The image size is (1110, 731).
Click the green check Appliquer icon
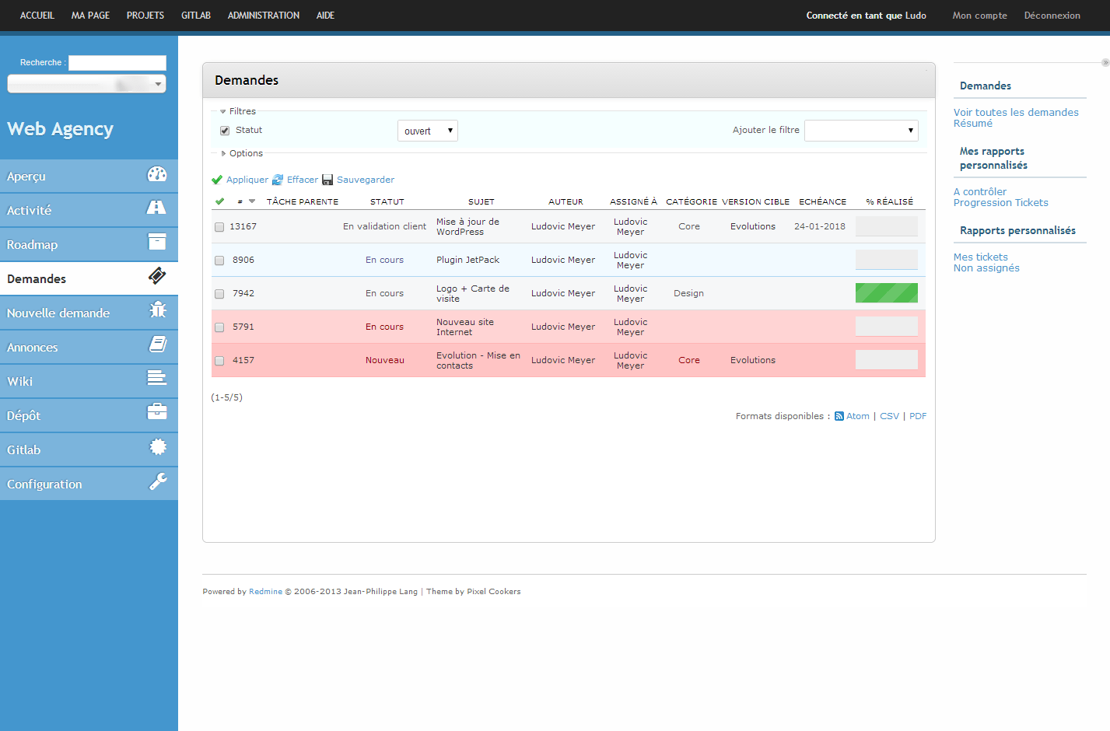point(217,180)
